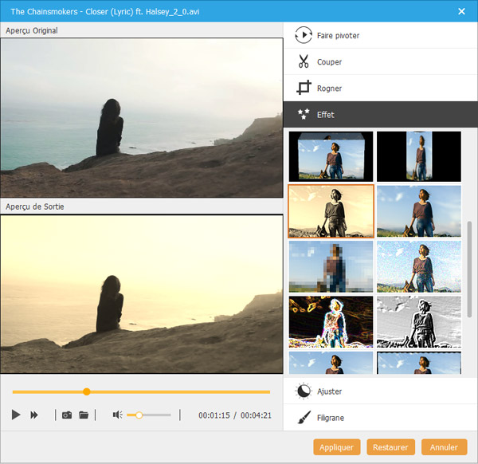Screen dimensions: 478x464
Task: Click the Couper scissors icon
Action: point(303,61)
